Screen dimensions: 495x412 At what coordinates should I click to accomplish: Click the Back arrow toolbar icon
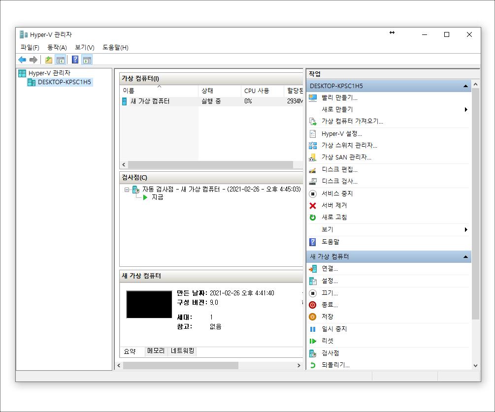click(22, 60)
